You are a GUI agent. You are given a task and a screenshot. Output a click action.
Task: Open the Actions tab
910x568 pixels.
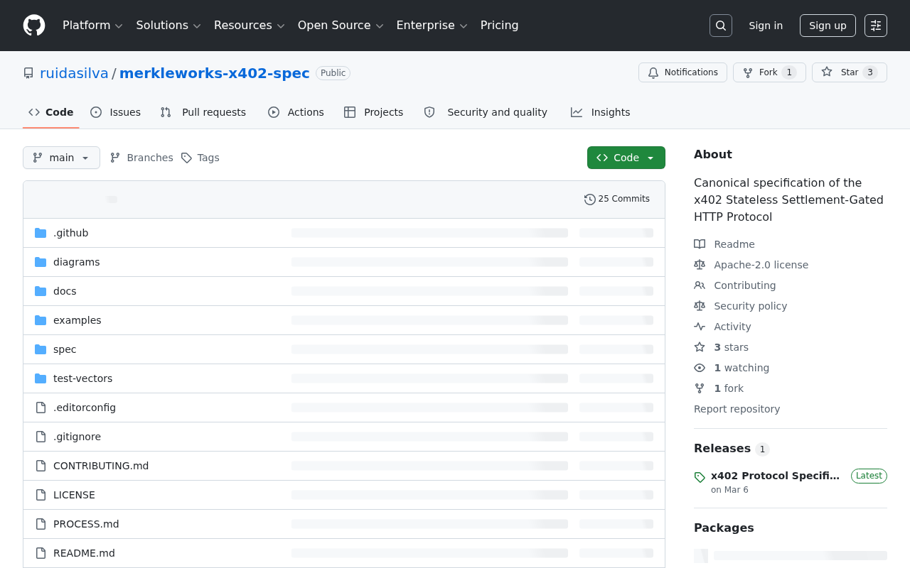click(296, 112)
